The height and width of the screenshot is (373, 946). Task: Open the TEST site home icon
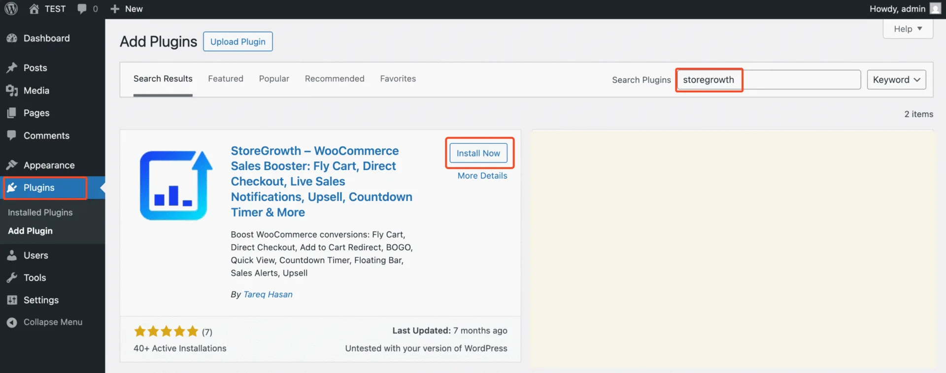34,9
